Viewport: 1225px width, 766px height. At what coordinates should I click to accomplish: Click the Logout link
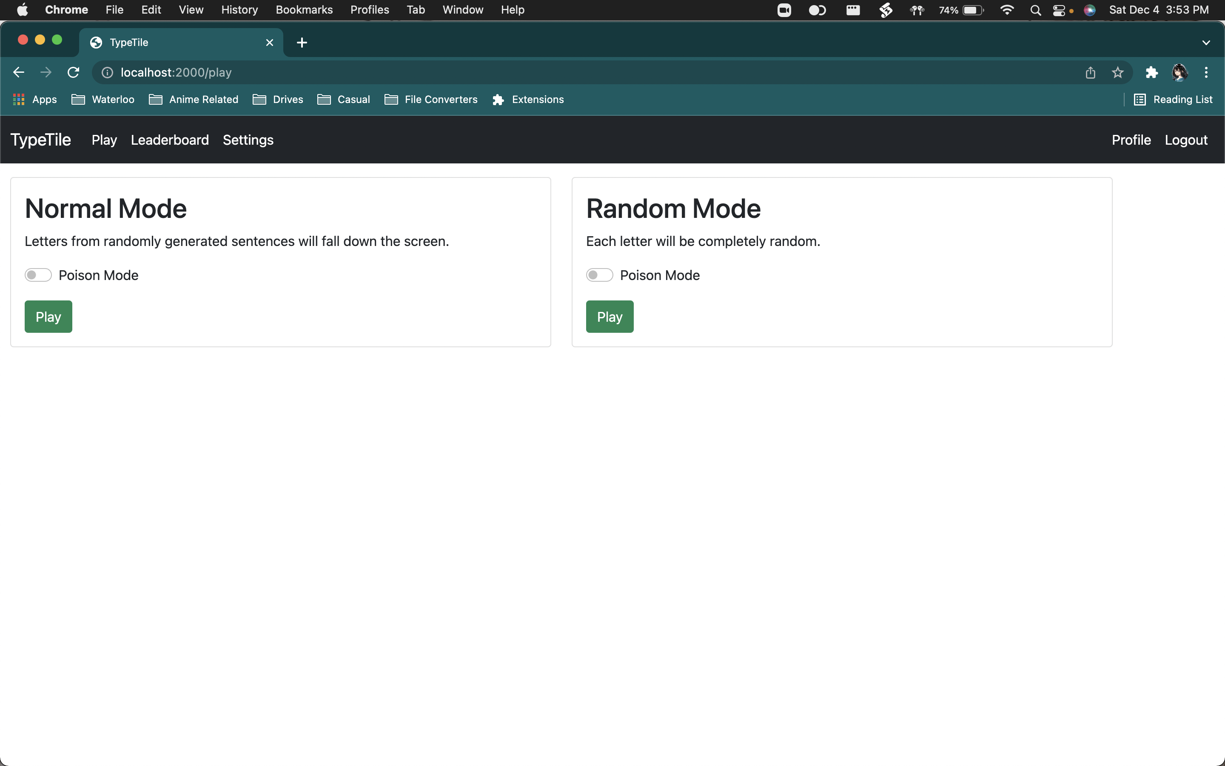coord(1185,140)
